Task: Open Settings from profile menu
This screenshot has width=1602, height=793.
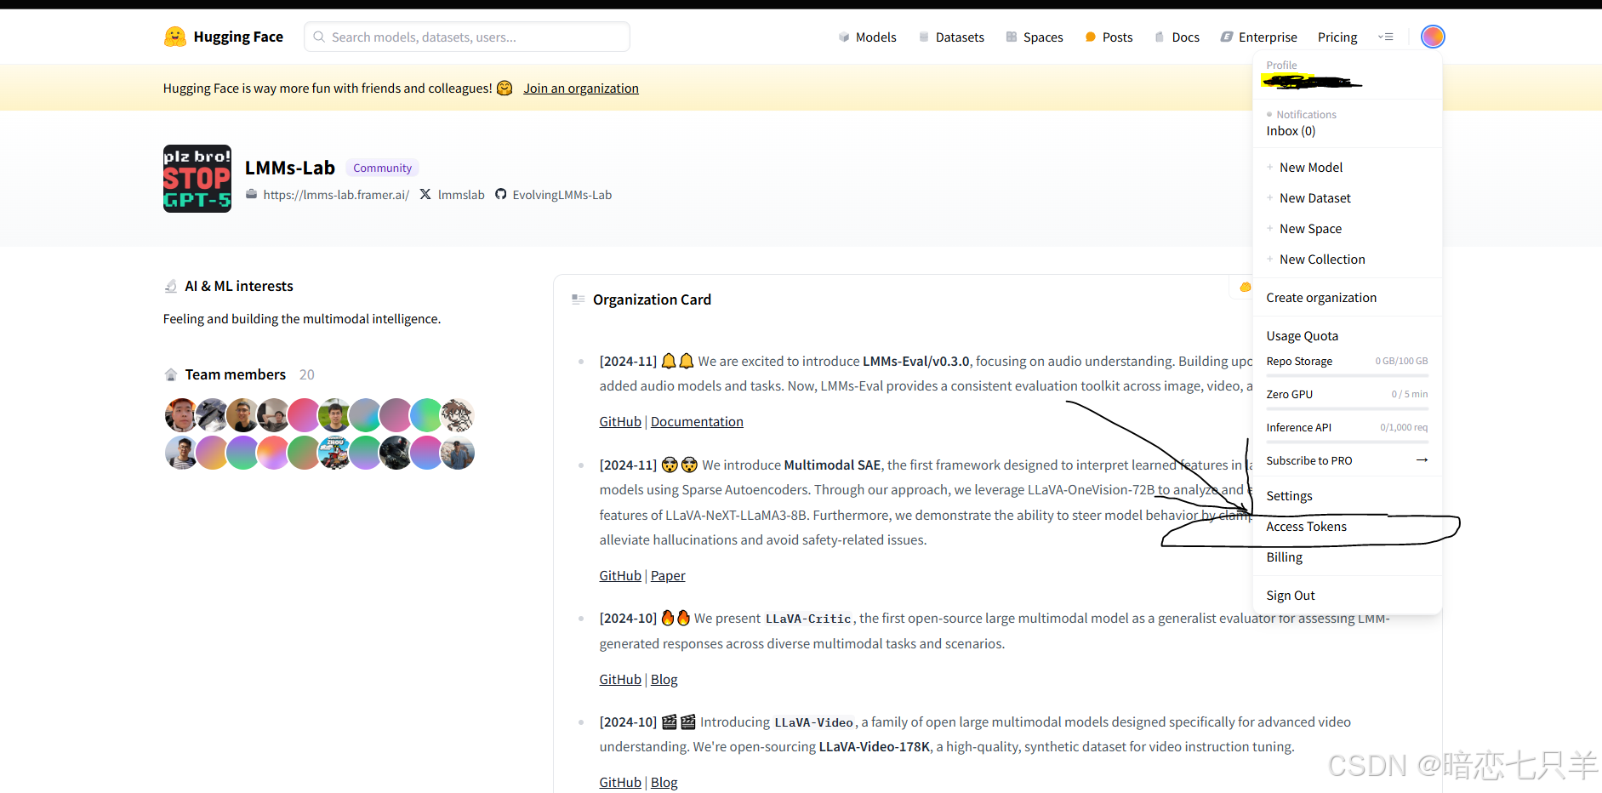Action: point(1289,496)
